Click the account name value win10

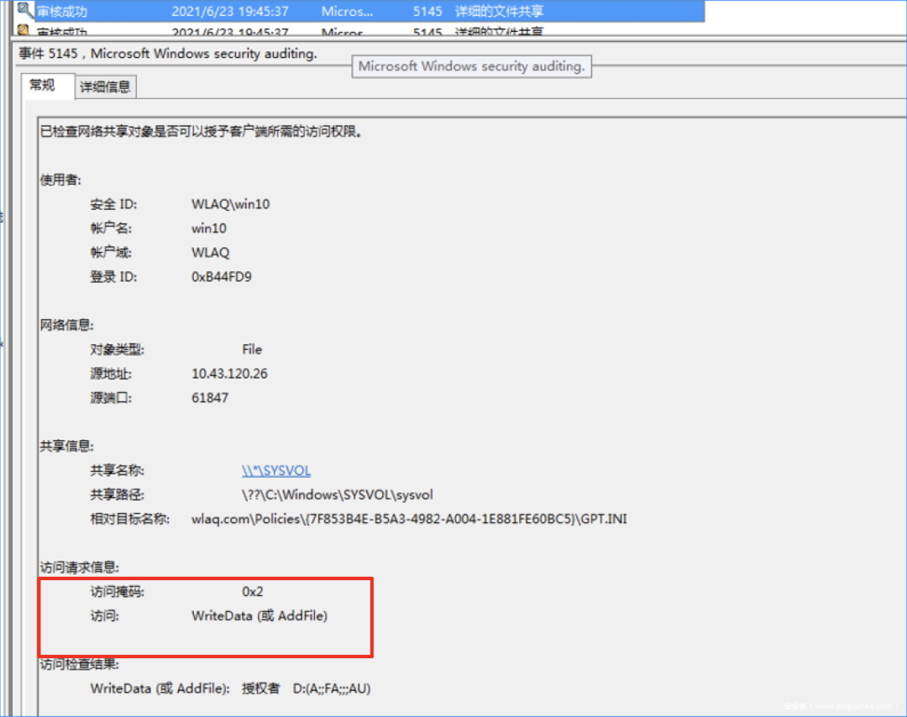pyautogui.click(x=209, y=228)
